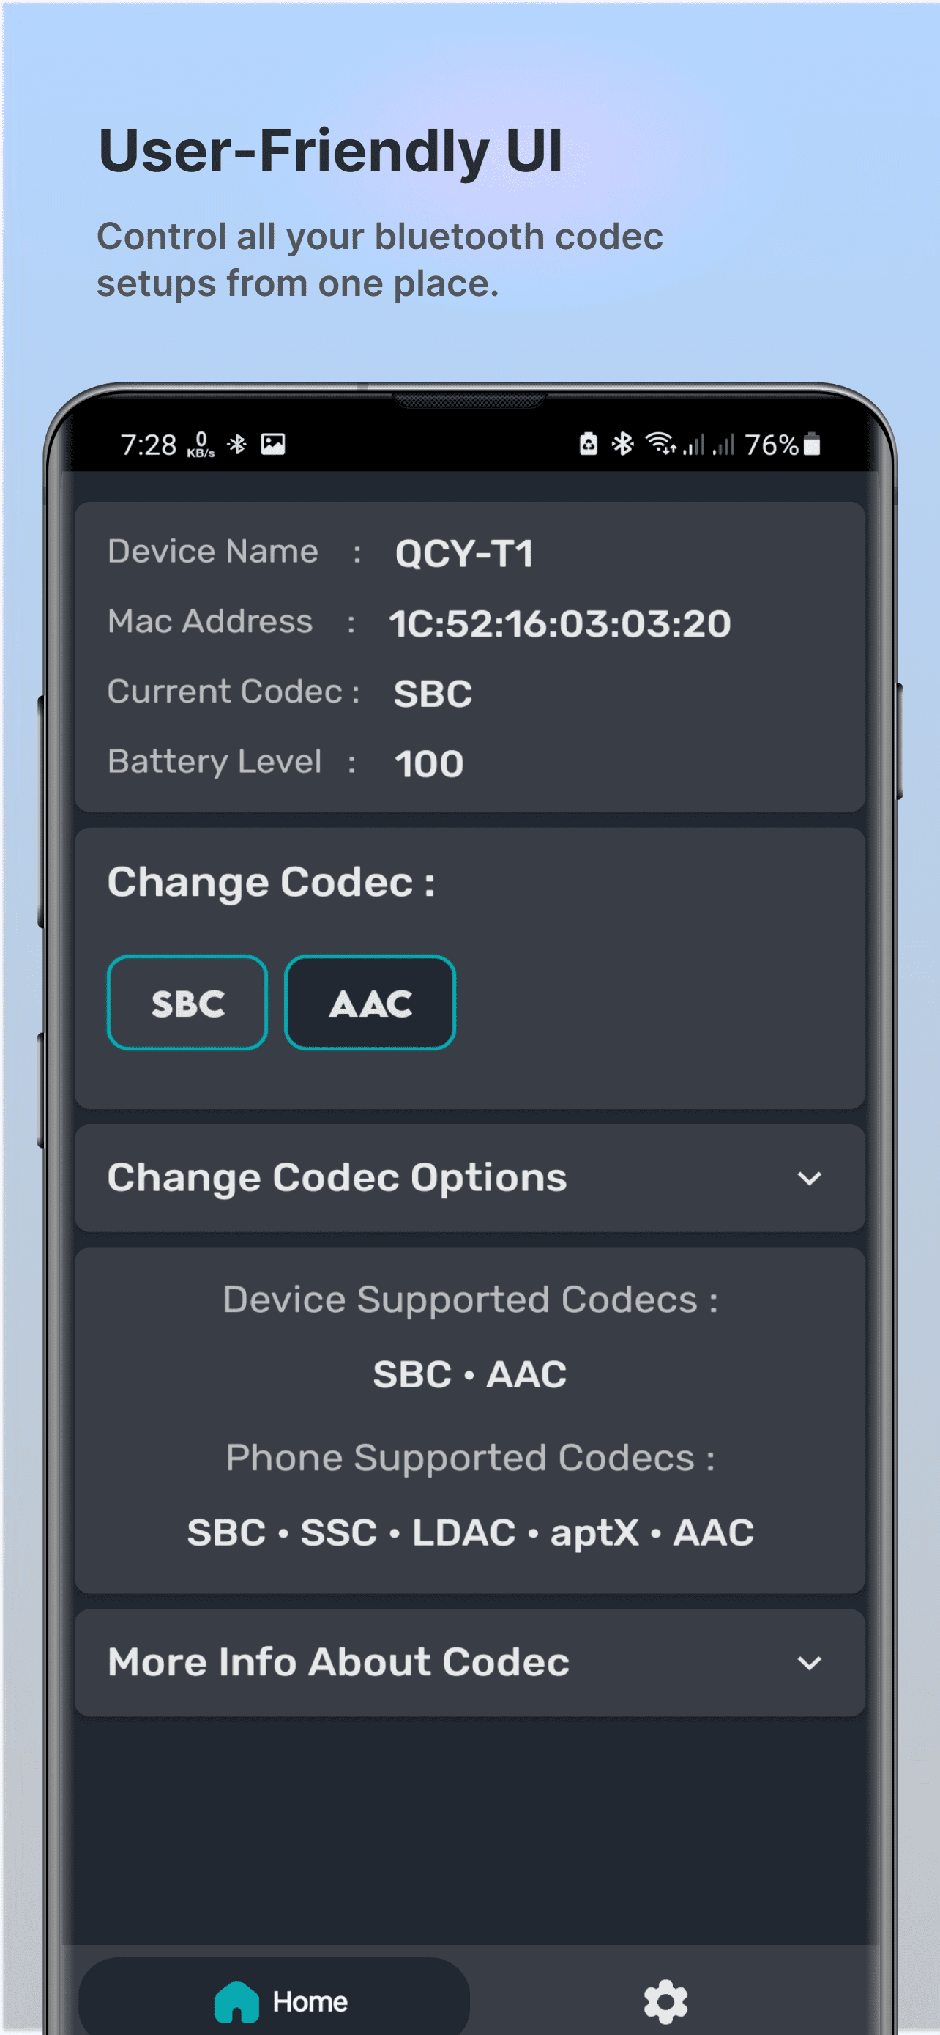Tap the Home icon in bottom navigation
The height and width of the screenshot is (2035, 940).
pos(236,2001)
